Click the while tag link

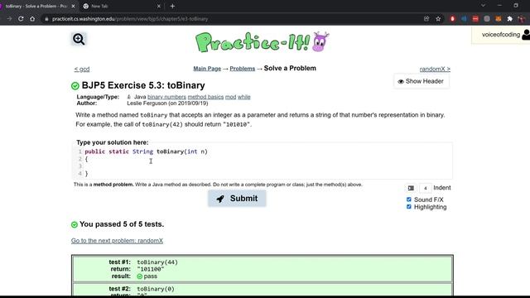(243, 97)
